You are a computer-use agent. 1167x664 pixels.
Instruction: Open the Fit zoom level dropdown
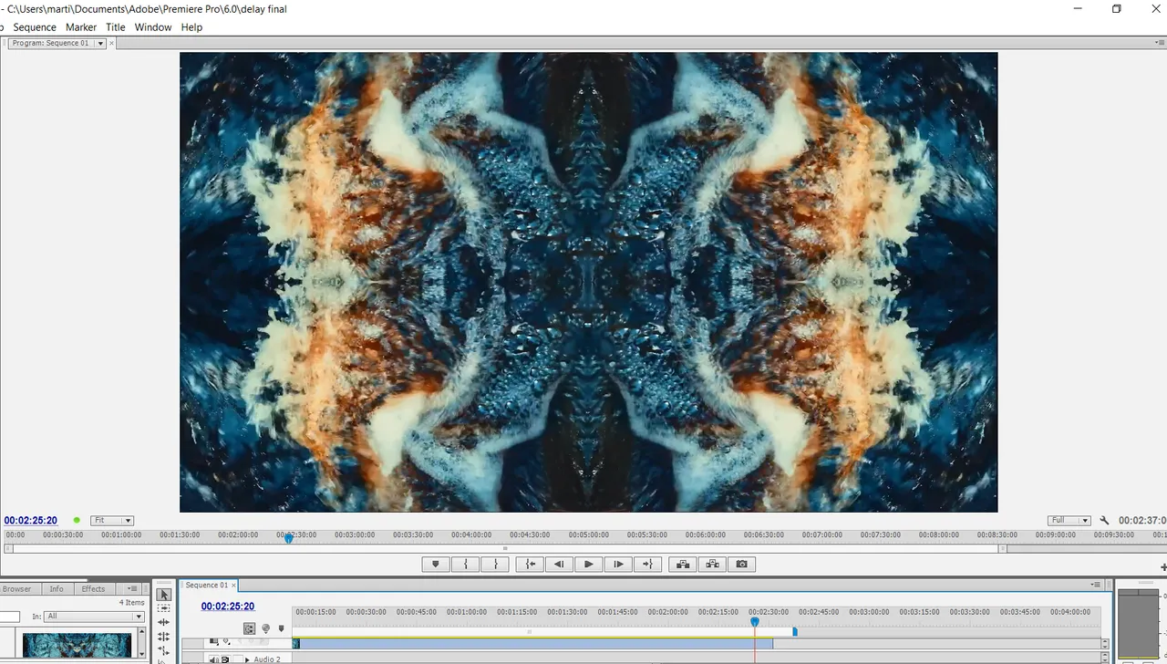point(112,521)
